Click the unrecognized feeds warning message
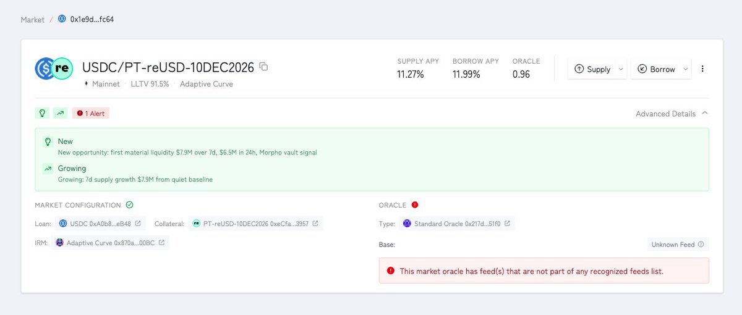Screen dimensions: 742x315 pyautogui.click(x=532, y=271)
